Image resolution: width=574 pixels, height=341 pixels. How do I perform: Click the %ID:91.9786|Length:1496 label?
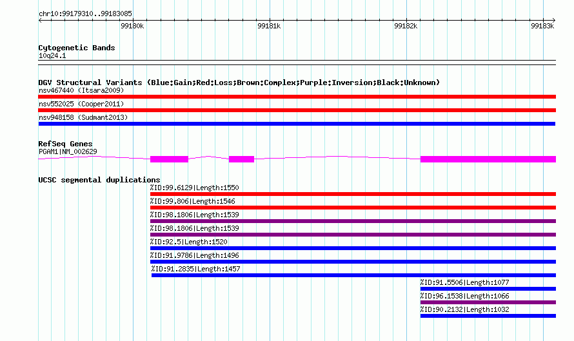click(194, 255)
